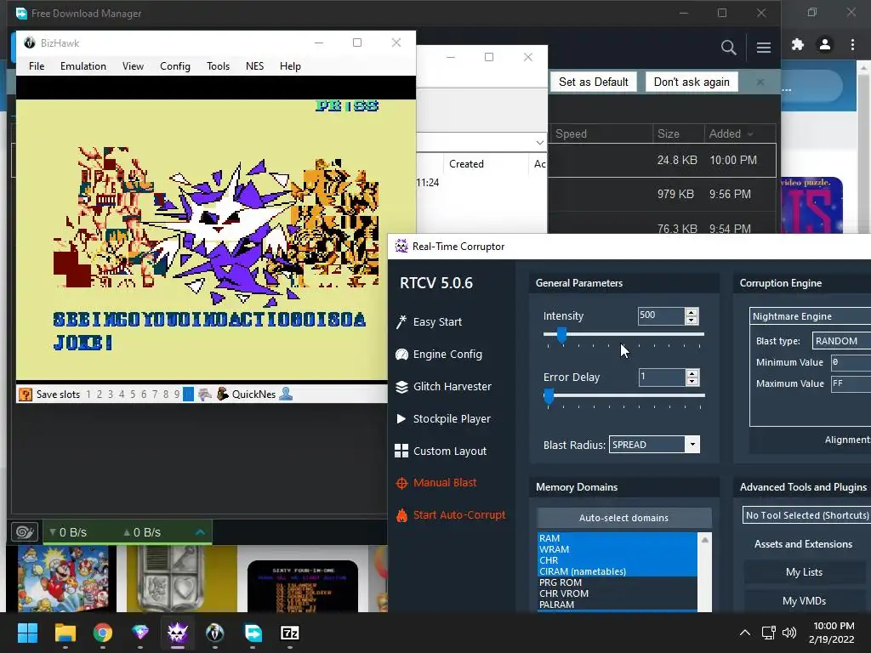The image size is (871, 653).
Task: Open Engine Config in RTCV sidebar
Action: tap(438, 355)
